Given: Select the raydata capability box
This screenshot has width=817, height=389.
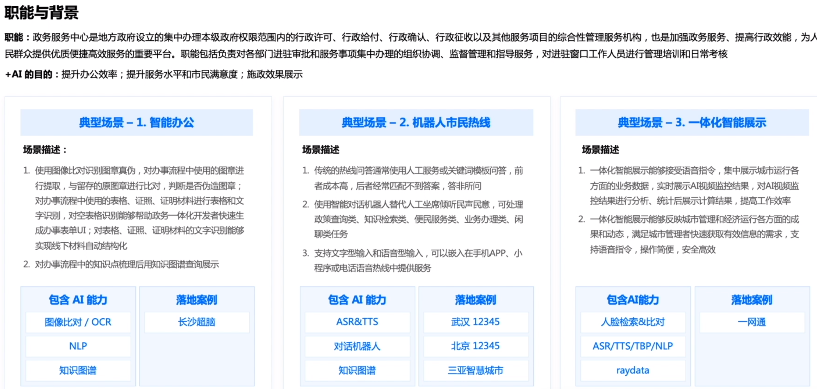Looking at the screenshot, I should pyautogui.click(x=633, y=370).
